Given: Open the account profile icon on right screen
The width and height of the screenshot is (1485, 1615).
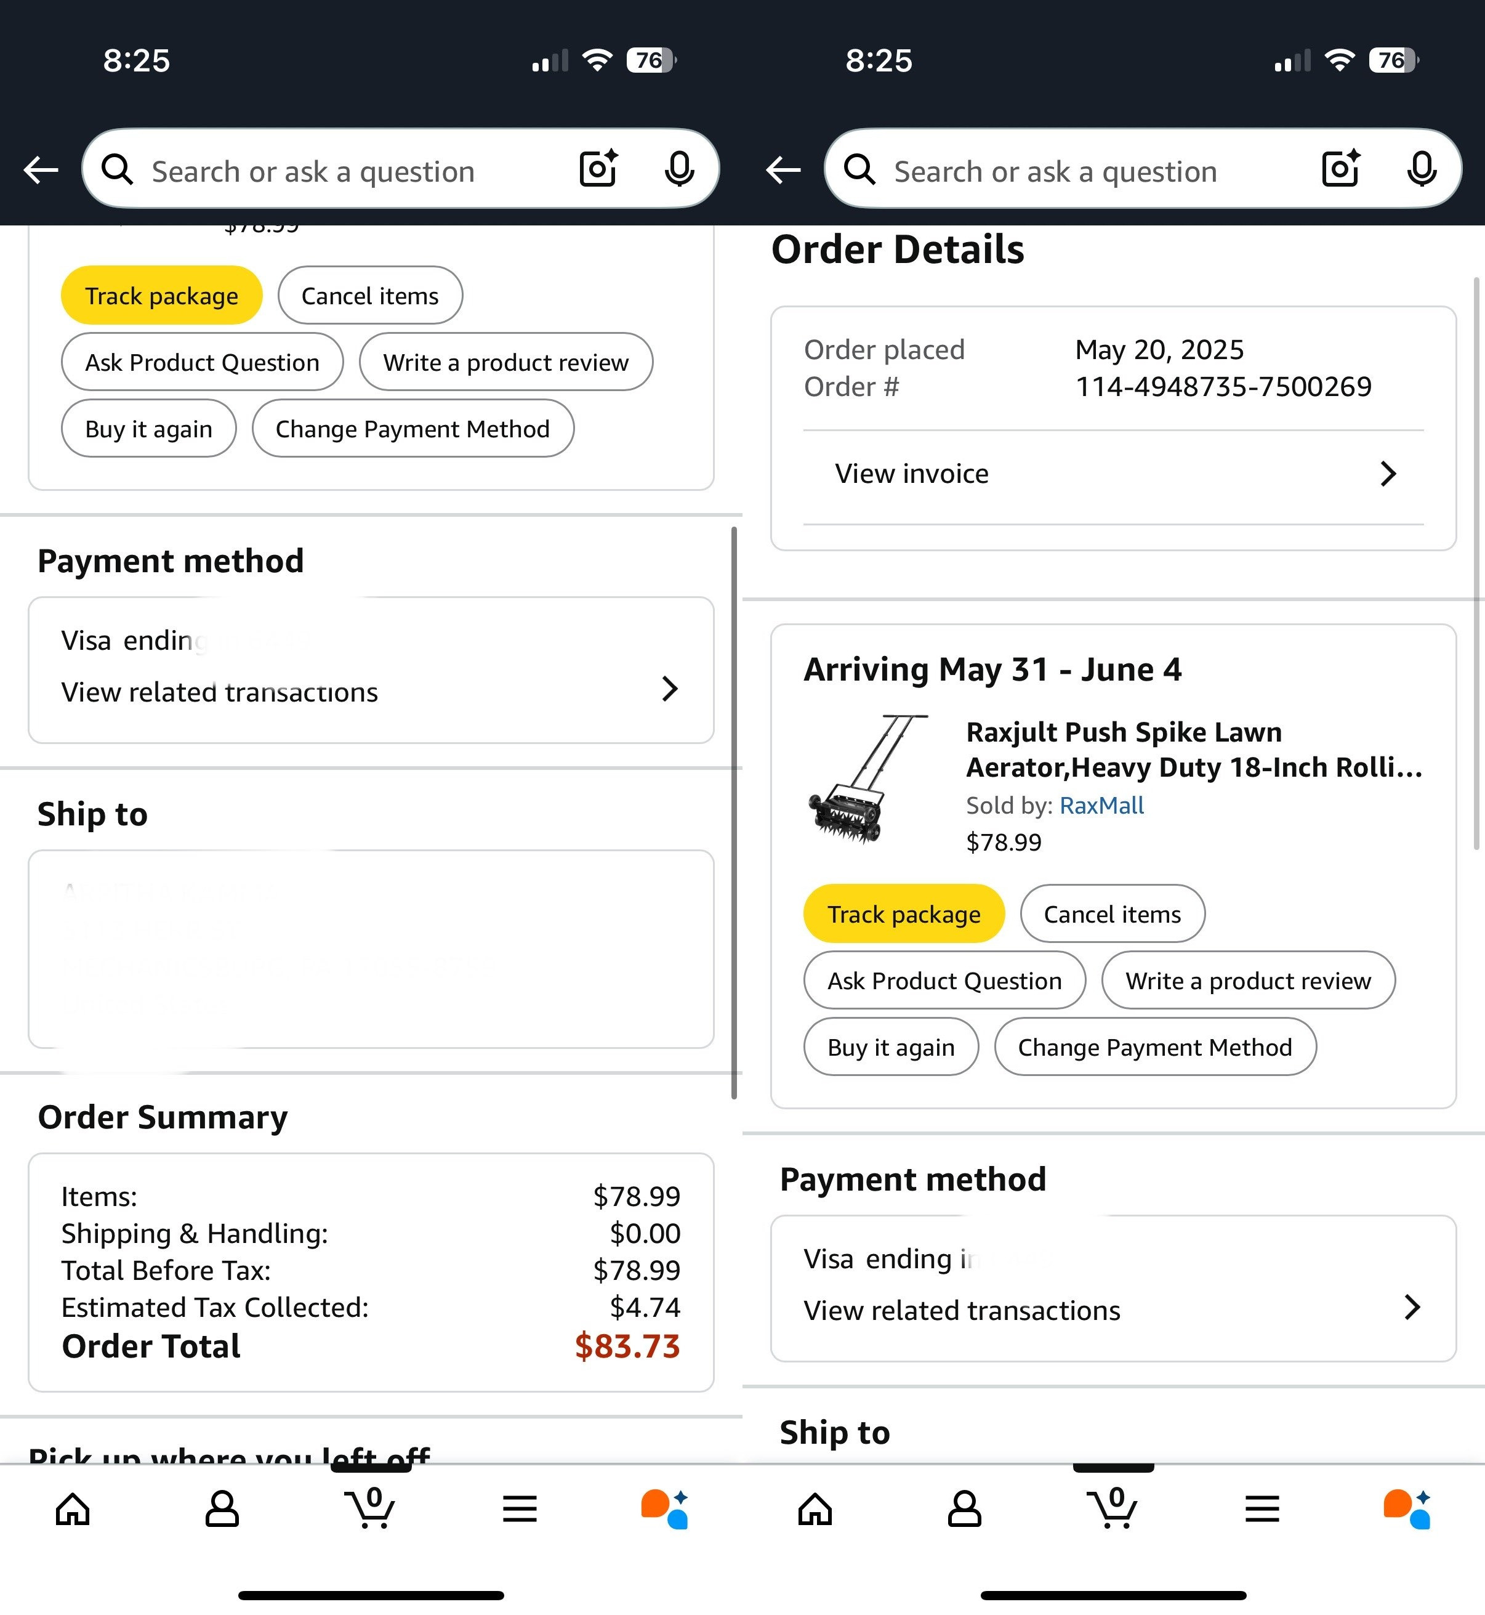Looking at the screenshot, I should (x=964, y=1508).
